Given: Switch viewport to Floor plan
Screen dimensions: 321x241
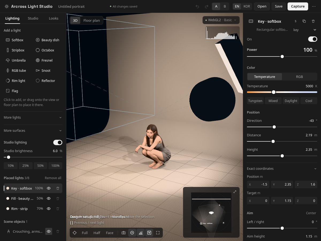Looking at the screenshot, I should tap(91, 20).
